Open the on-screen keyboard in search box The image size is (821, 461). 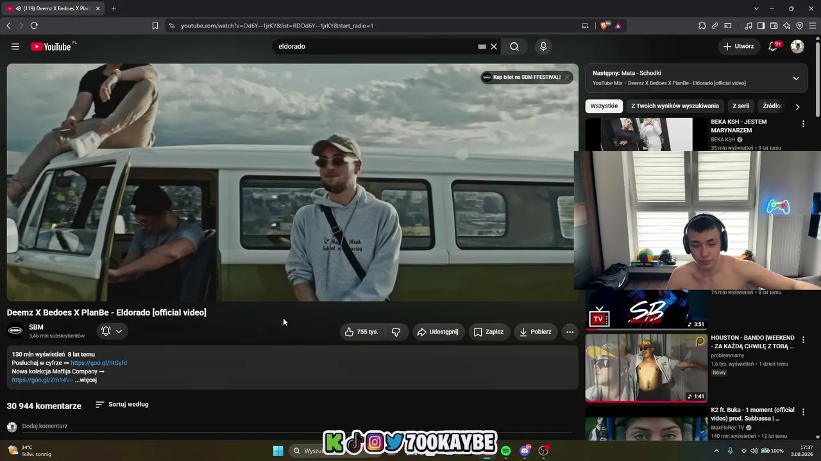(482, 47)
